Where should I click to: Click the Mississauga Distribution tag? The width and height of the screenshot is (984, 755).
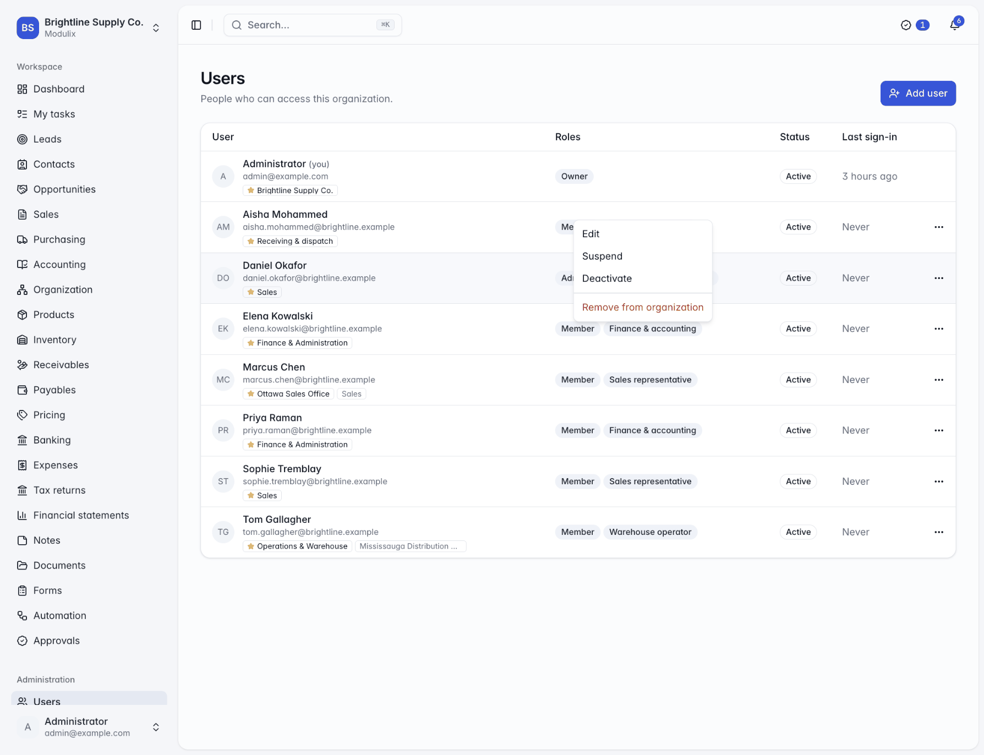[x=410, y=546]
